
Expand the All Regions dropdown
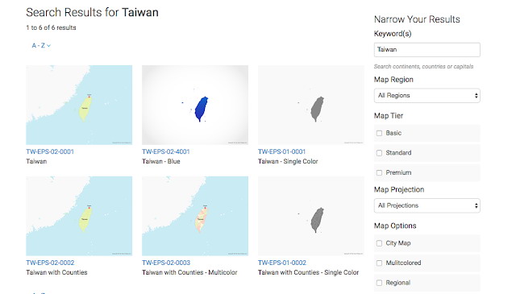427,96
